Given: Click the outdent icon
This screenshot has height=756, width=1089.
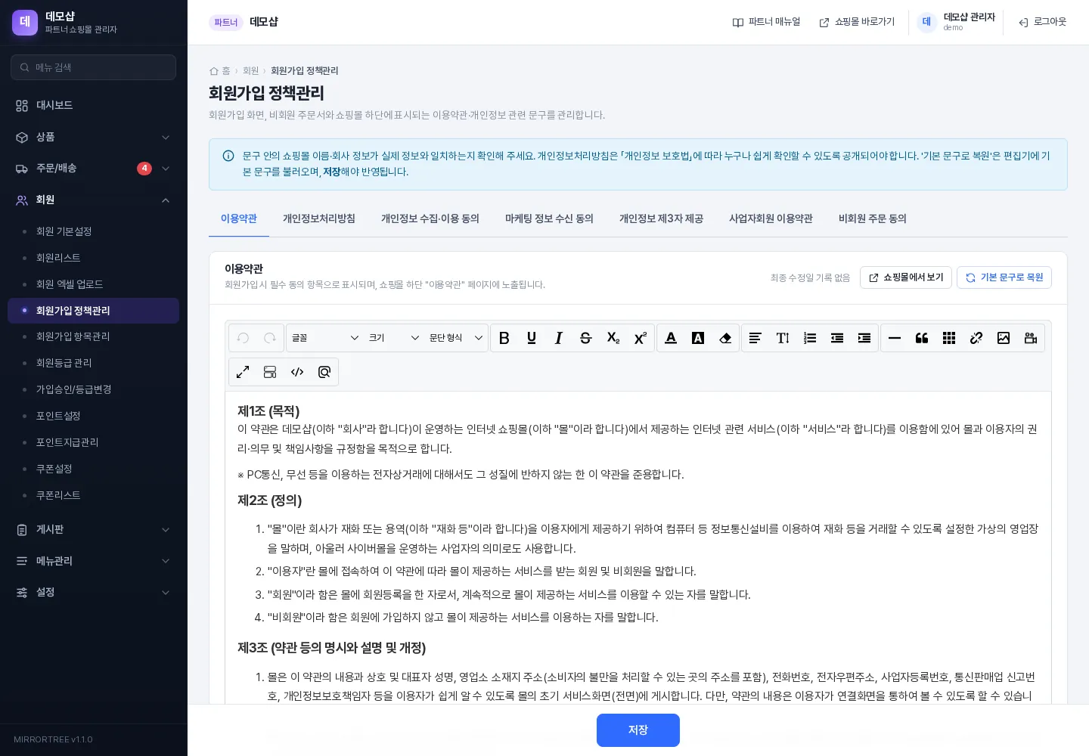Looking at the screenshot, I should click(837, 338).
